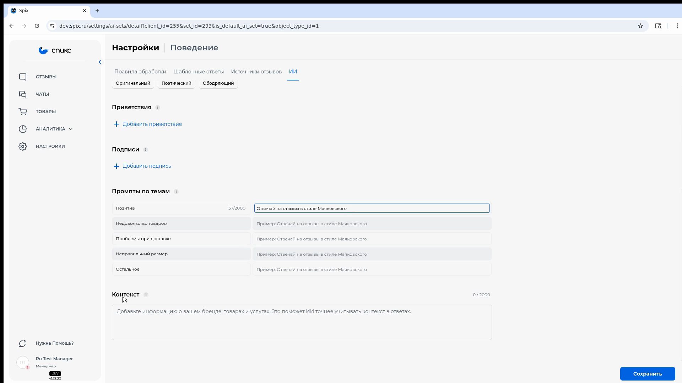The width and height of the screenshot is (682, 383).
Task: Close the Spix browser tab
Action: click(x=85, y=11)
